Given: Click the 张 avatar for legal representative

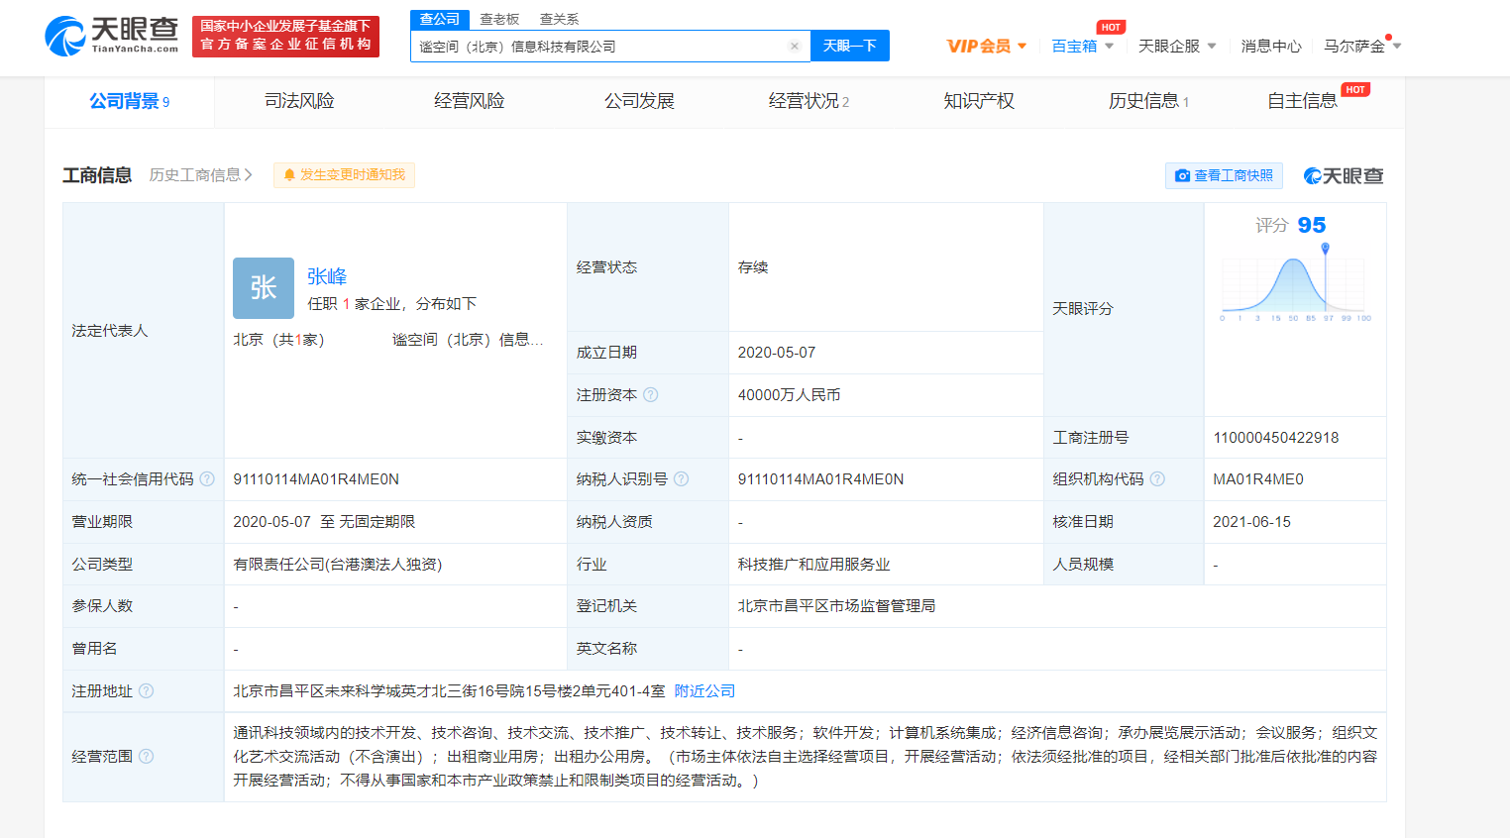Looking at the screenshot, I should pyautogui.click(x=263, y=287).
